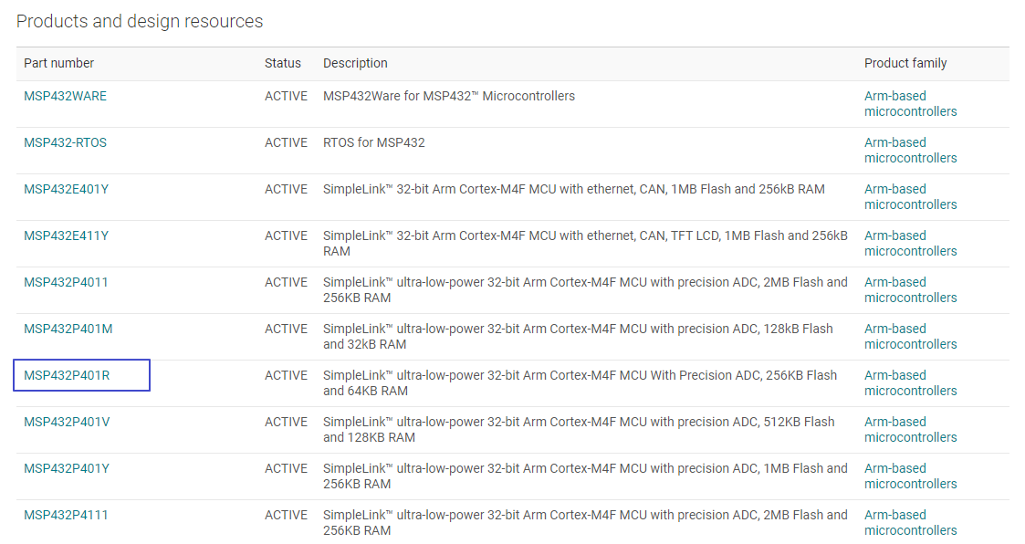
Task: Open the MSP432P4111 part link
Action: click(x=66, y=515)
